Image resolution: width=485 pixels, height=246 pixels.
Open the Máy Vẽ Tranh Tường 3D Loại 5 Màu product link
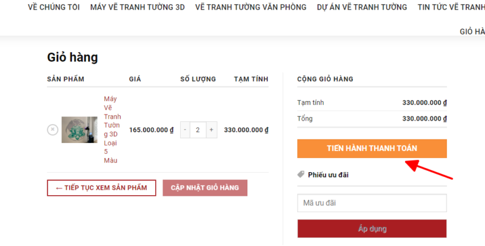tap(112, 130)
